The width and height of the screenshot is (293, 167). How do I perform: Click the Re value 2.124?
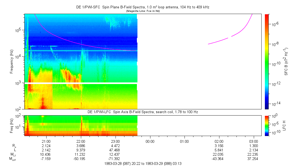click(x=46, y=146)
